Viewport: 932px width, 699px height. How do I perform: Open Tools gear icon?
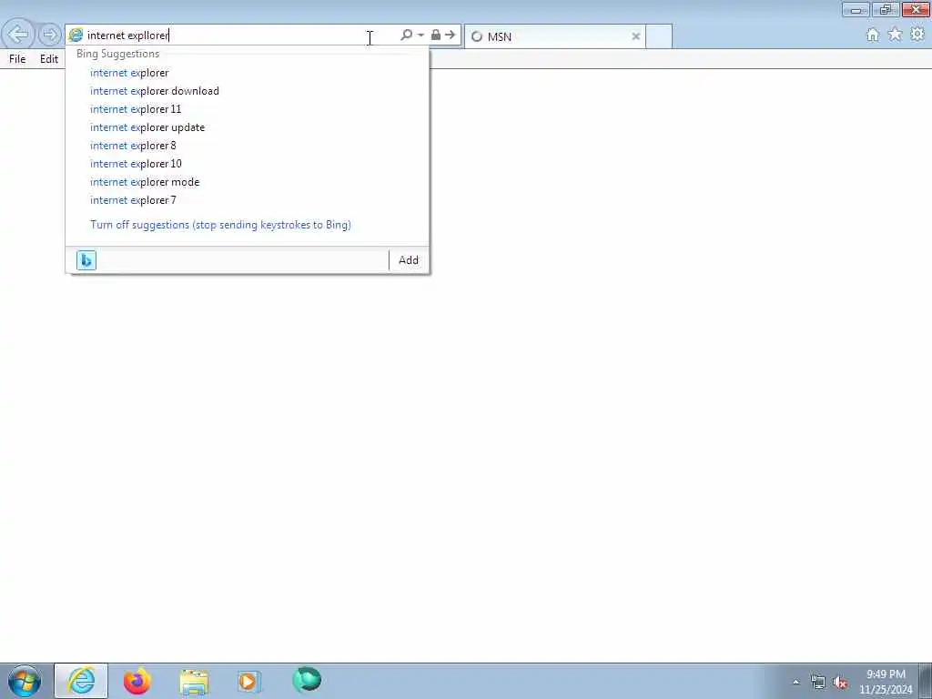click(x=917, y=35)
